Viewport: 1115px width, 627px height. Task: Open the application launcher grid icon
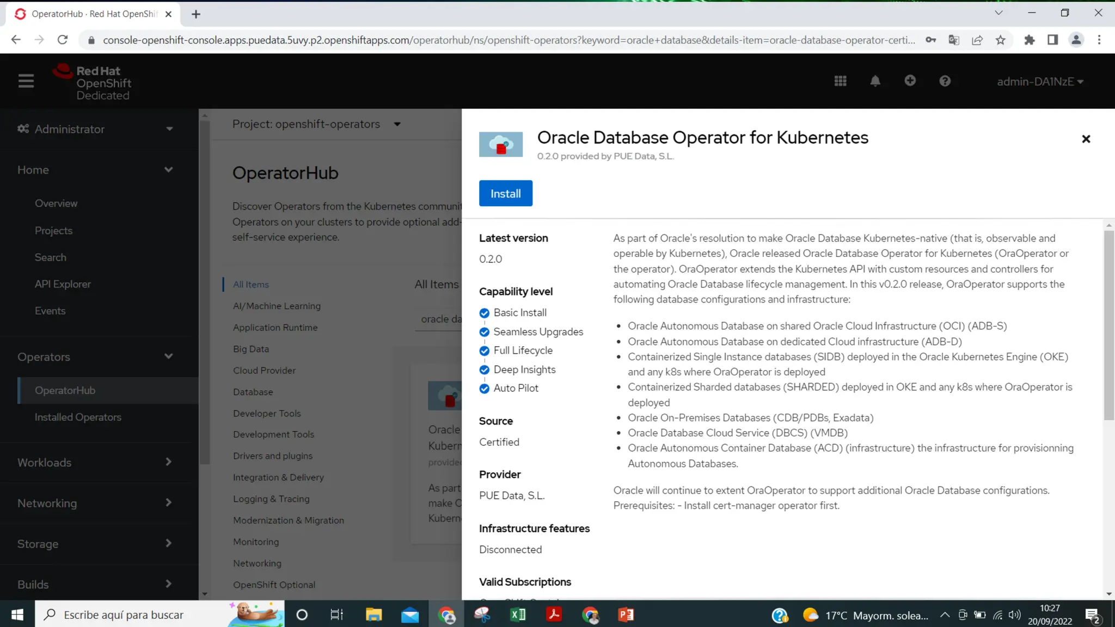(x=840, y=81)
